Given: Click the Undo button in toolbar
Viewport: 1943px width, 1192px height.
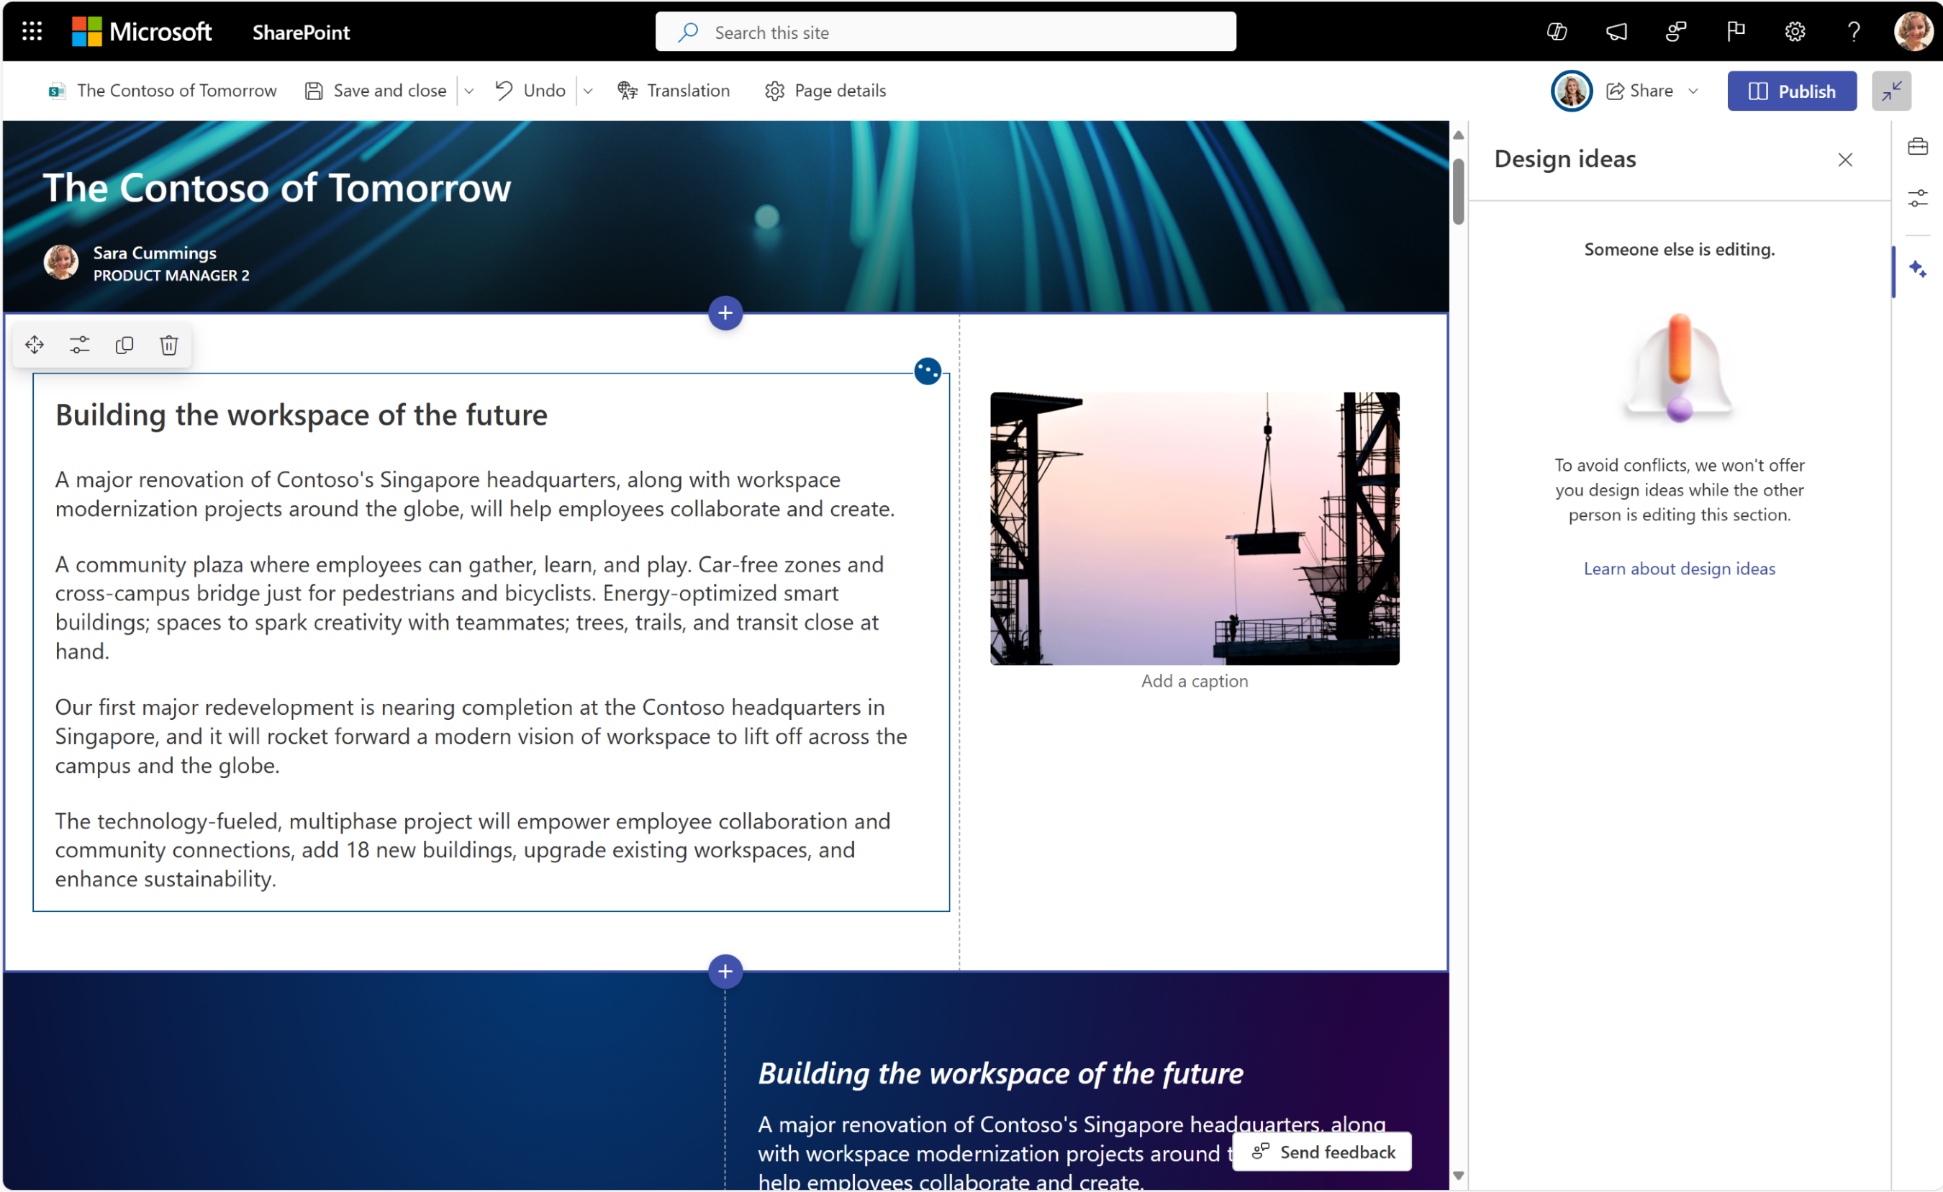Looking at the screenshot, I should pos(532,90).
